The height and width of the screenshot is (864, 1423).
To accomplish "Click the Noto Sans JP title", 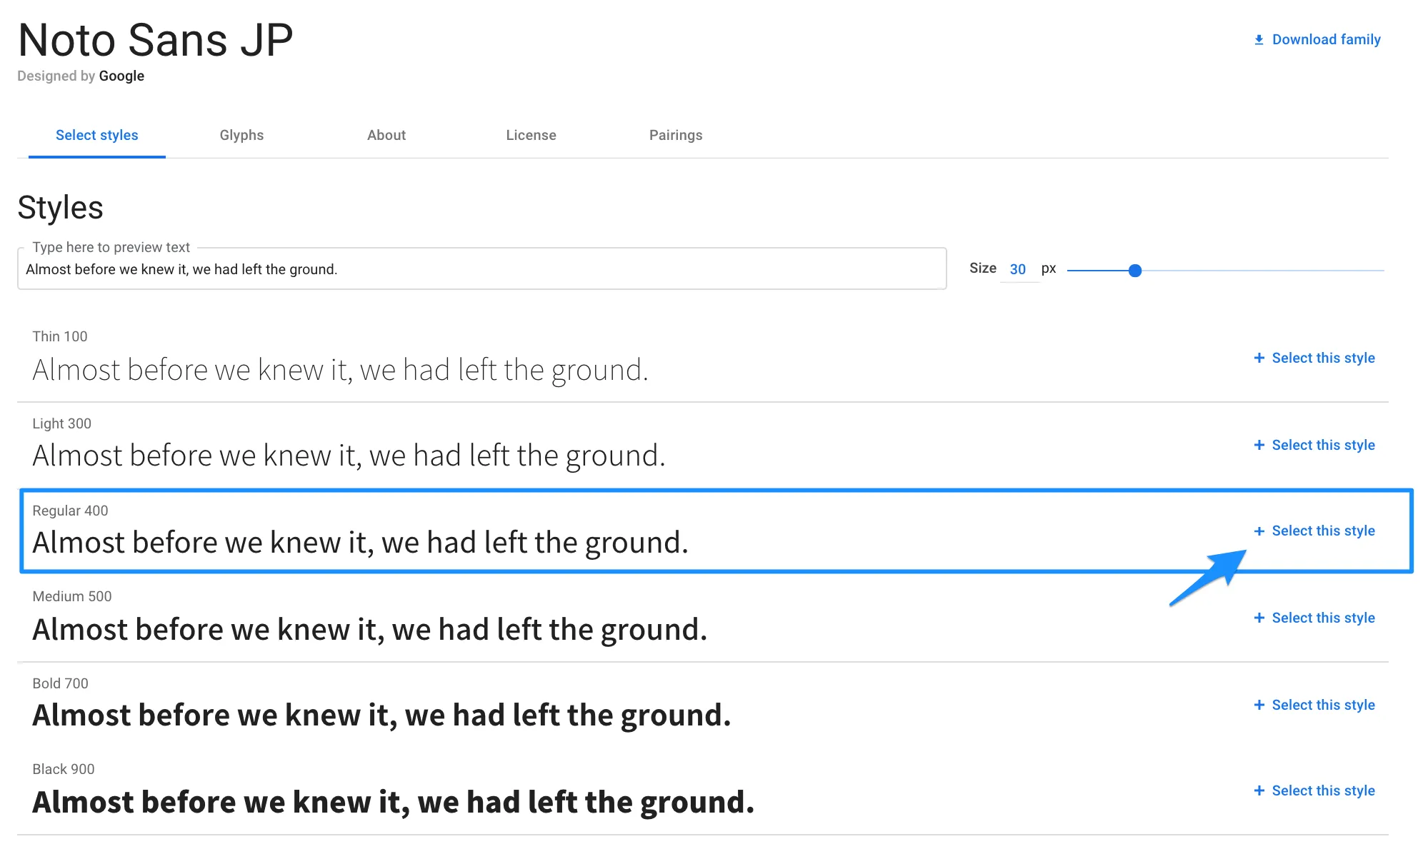I will click(155, 40).
